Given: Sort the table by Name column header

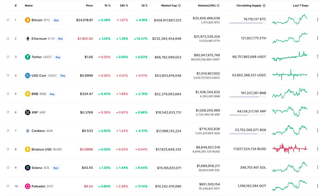Looking at the screenshot, I should [29, 5].
